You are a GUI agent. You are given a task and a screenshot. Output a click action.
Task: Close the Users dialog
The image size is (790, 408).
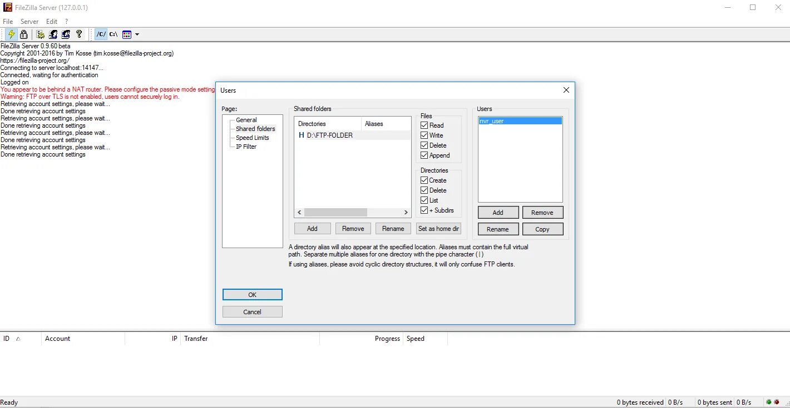566,90
